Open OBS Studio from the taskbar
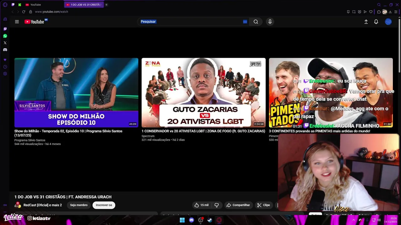Image resolution: width=401 pixels, height=225 pixels. coord(201,220)
